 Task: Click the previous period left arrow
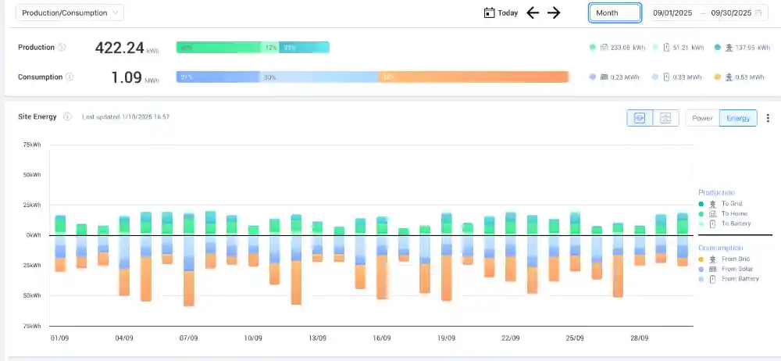pos(533,13)
